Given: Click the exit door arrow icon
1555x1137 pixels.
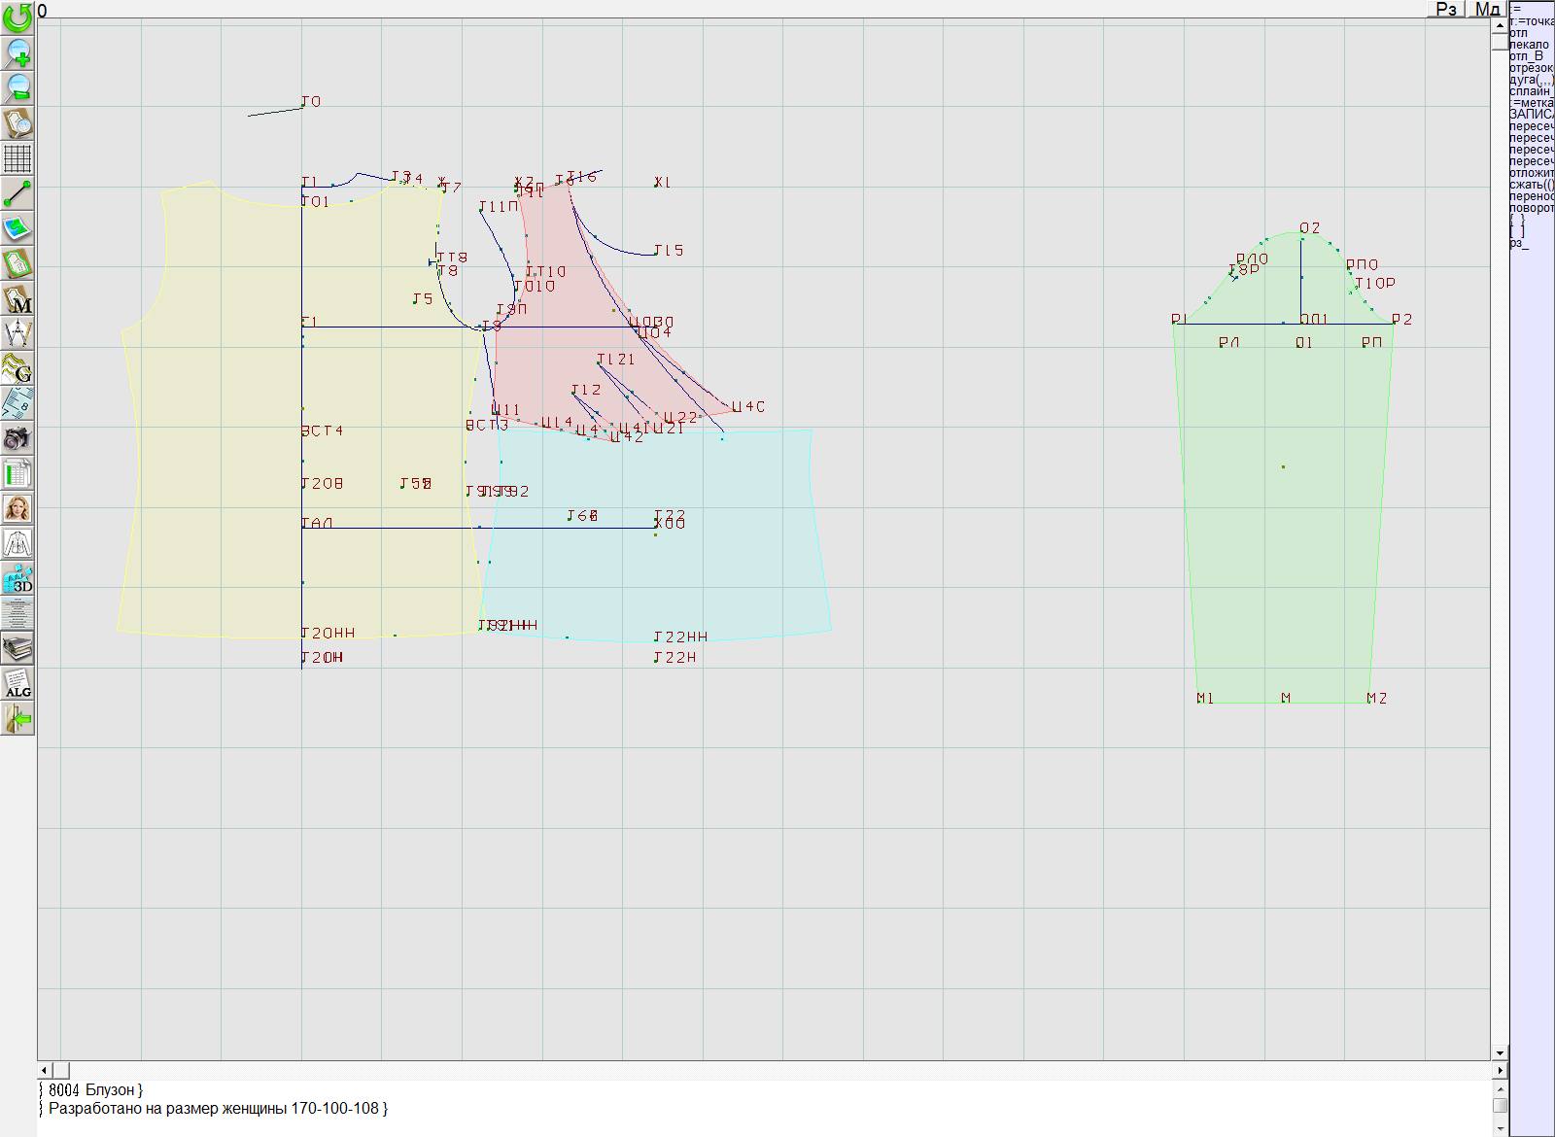Looking at the screenshot, I should 17,719.
